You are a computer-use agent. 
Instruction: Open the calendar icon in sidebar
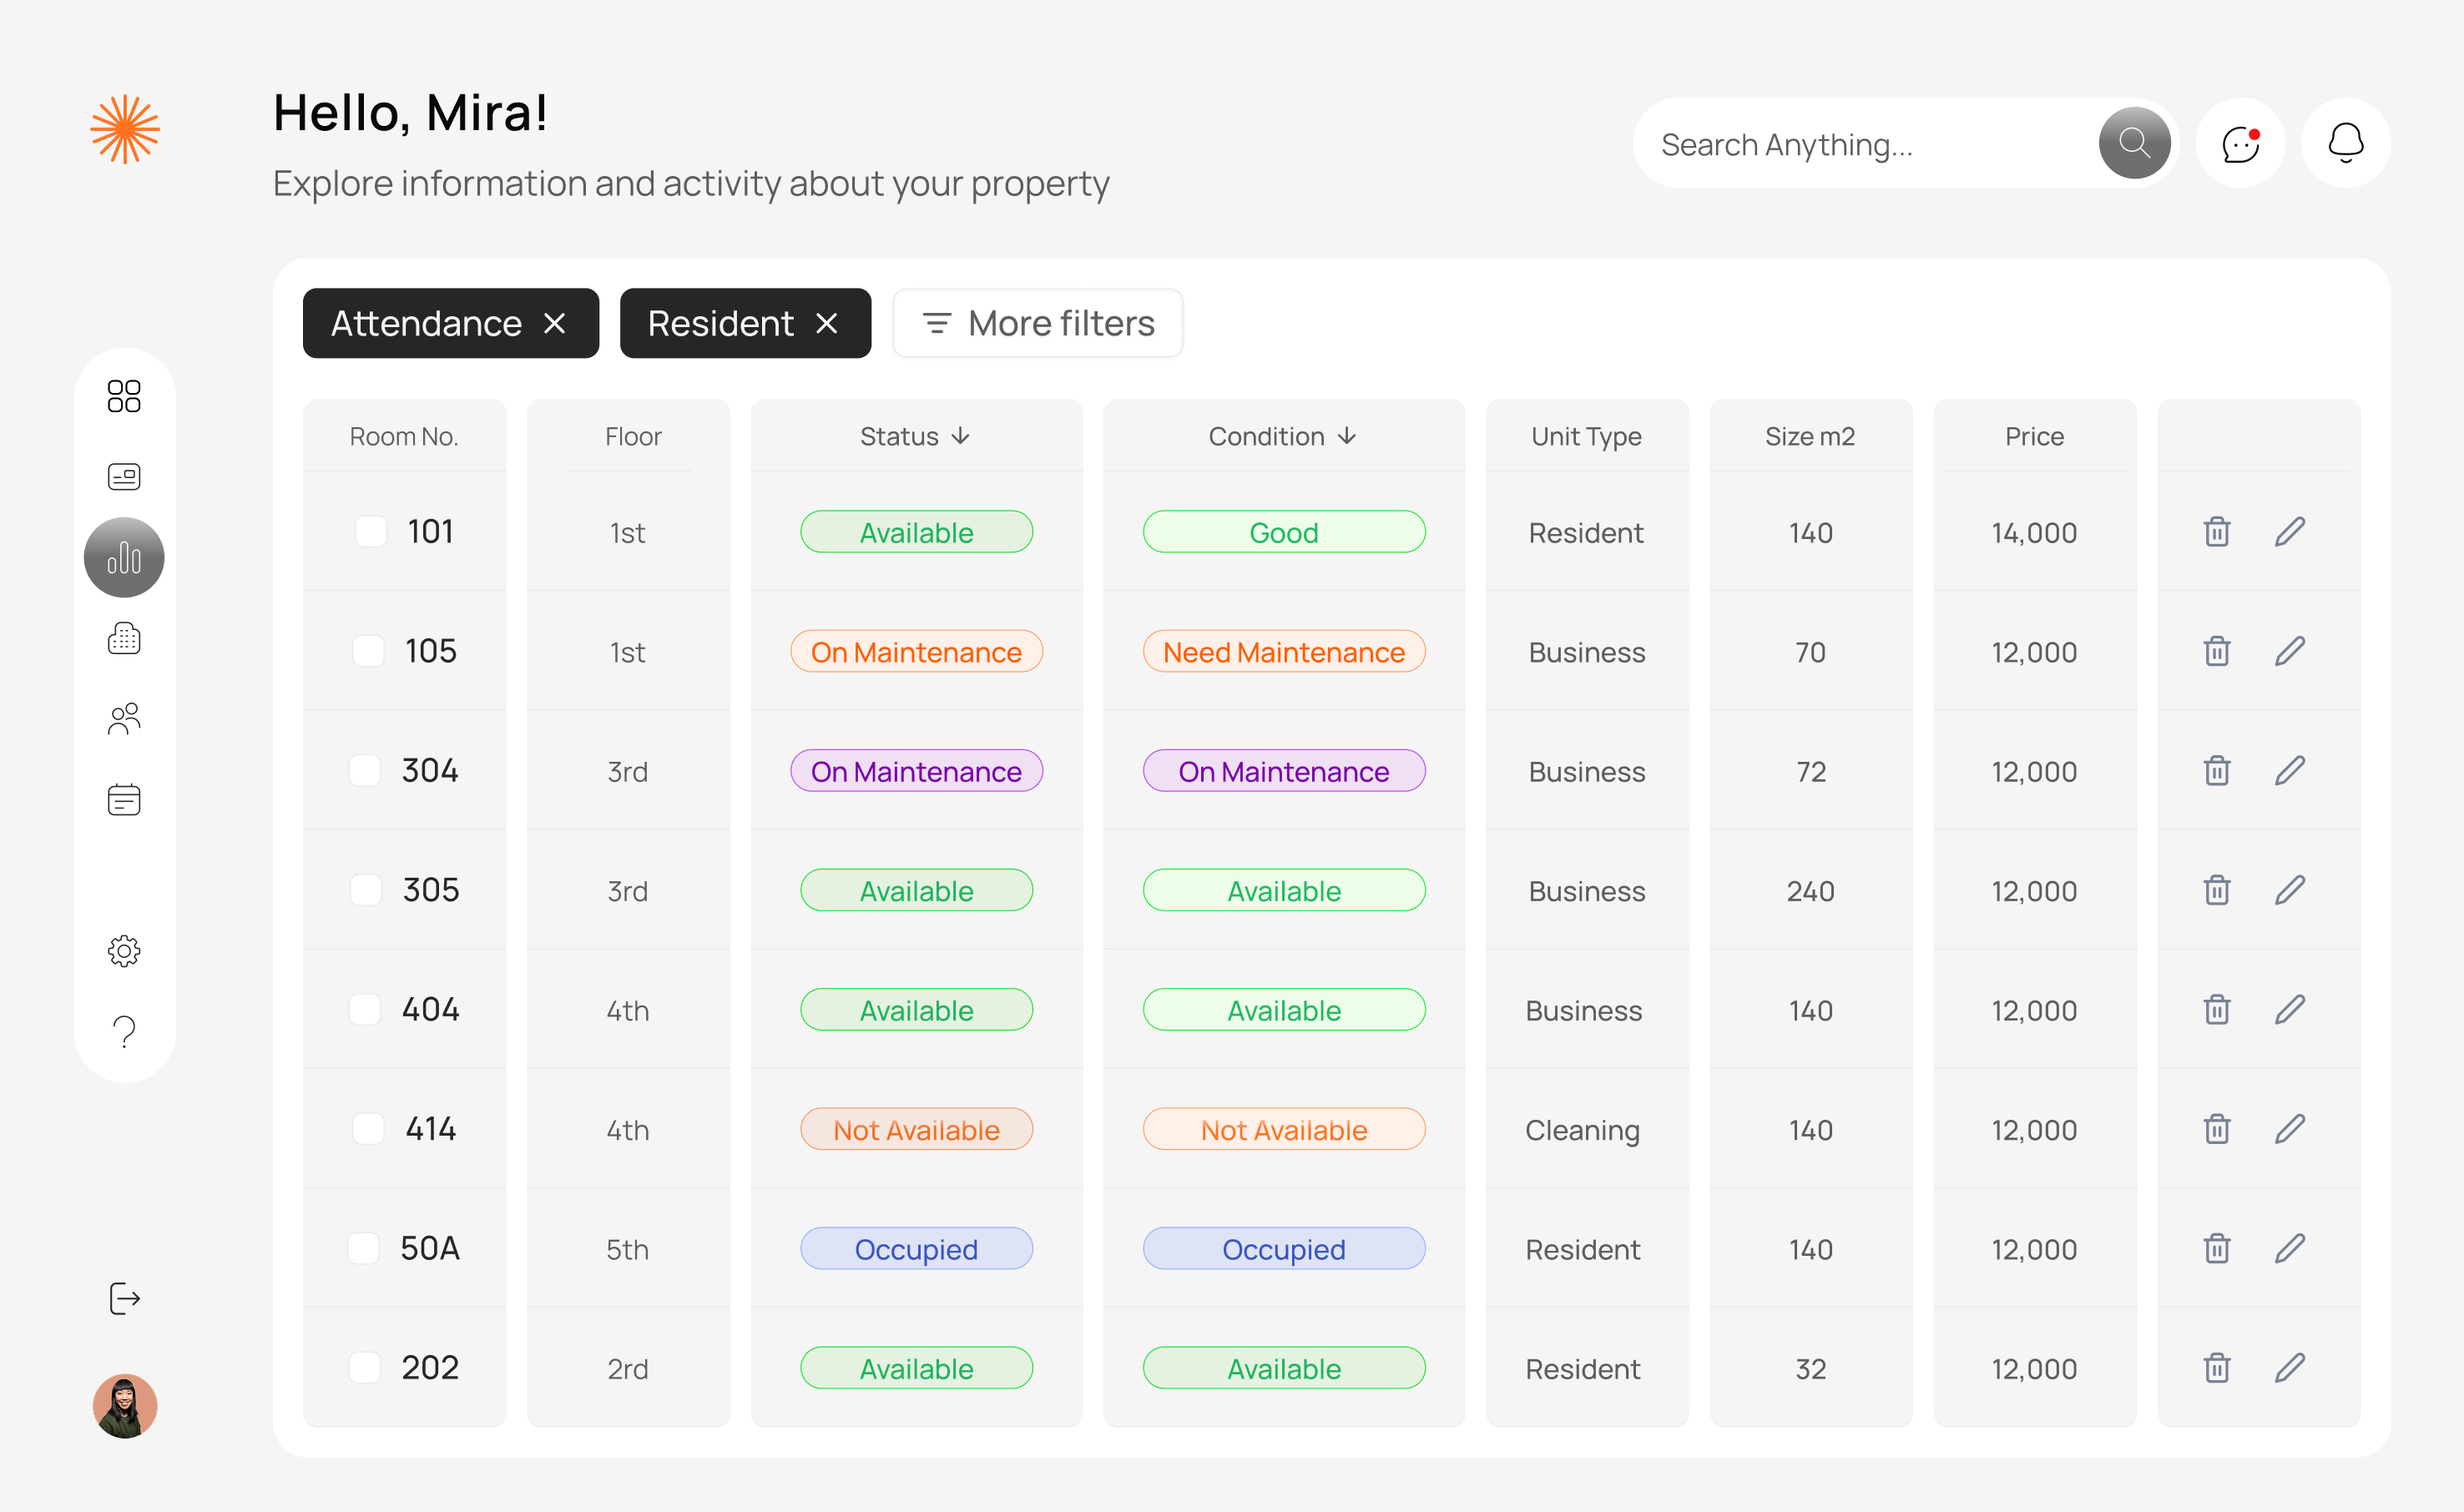click(124, 799)
